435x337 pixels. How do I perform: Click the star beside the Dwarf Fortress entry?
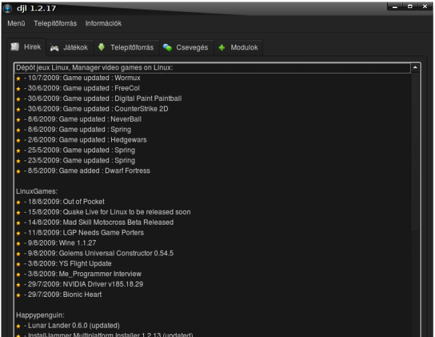(18, 172)
